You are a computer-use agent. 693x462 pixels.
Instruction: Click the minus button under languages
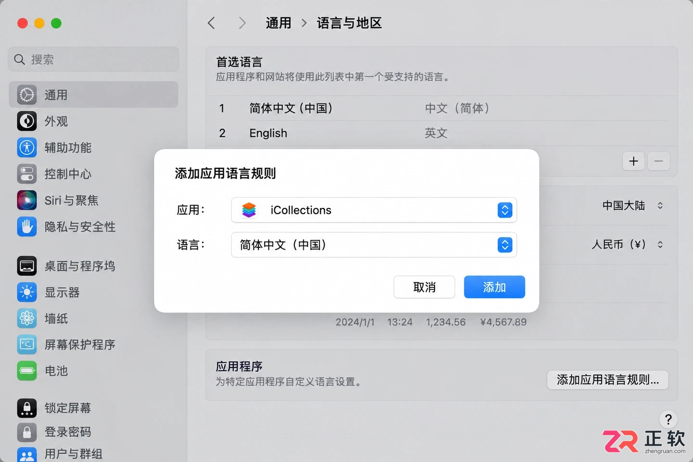(659, 161)
